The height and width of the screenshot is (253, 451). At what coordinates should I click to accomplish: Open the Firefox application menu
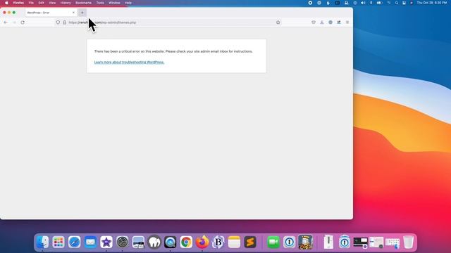click(18, 3)
